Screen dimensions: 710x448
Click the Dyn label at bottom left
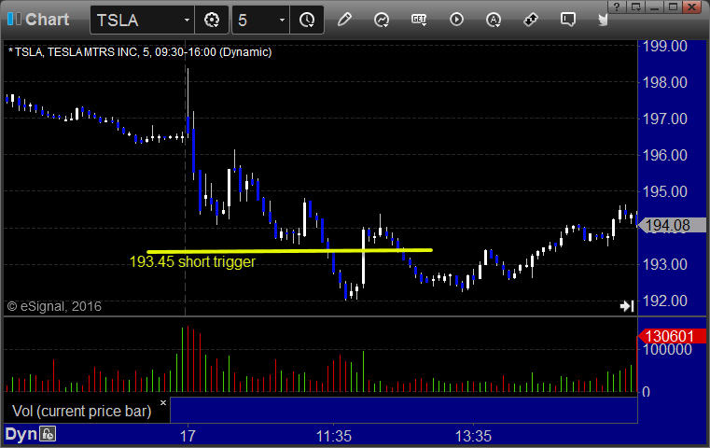(x=21, y=434)
